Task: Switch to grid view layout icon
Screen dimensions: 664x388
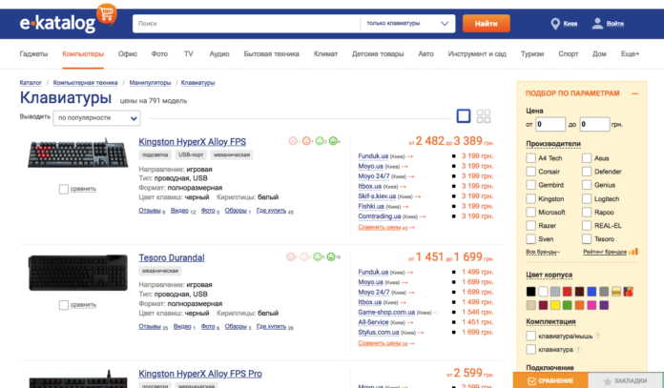Action: click(x=484, y=116)
